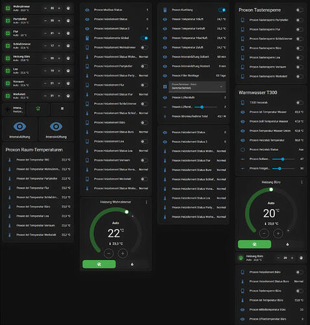The height and width of the screenshot is (325, 310).
Task: Click the Proxon Temperatur Zuluft row
Action: pos(194,47)
